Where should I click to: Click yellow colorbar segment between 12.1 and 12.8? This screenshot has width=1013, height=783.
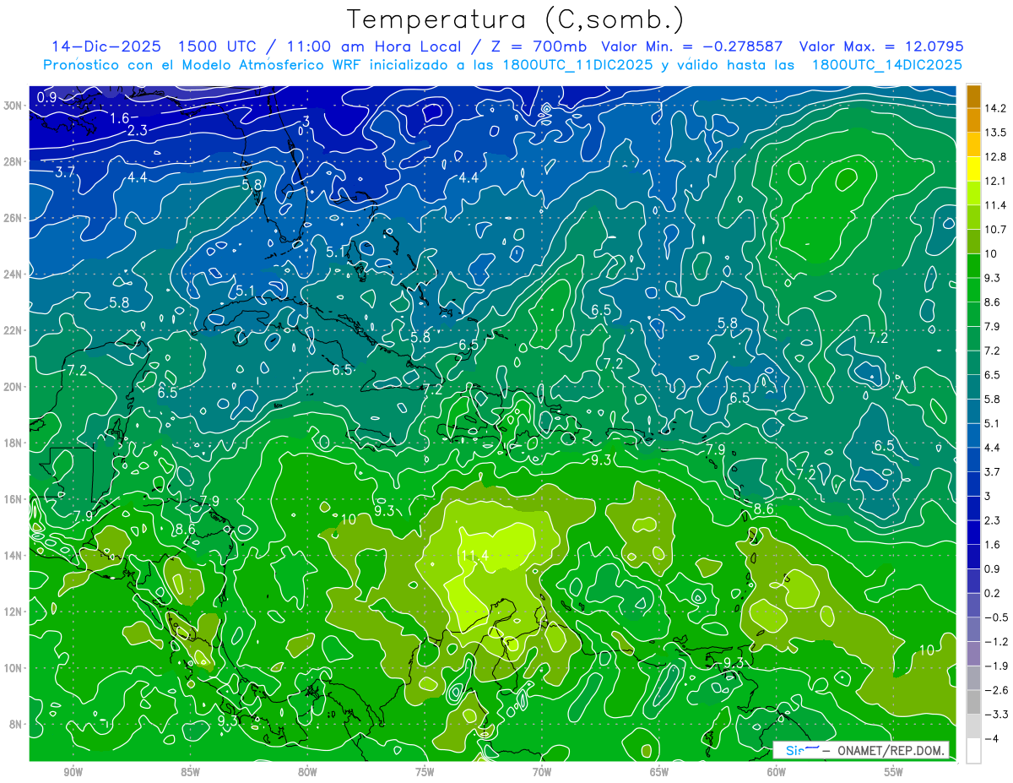pyautogui.click(x=973, y=169)
